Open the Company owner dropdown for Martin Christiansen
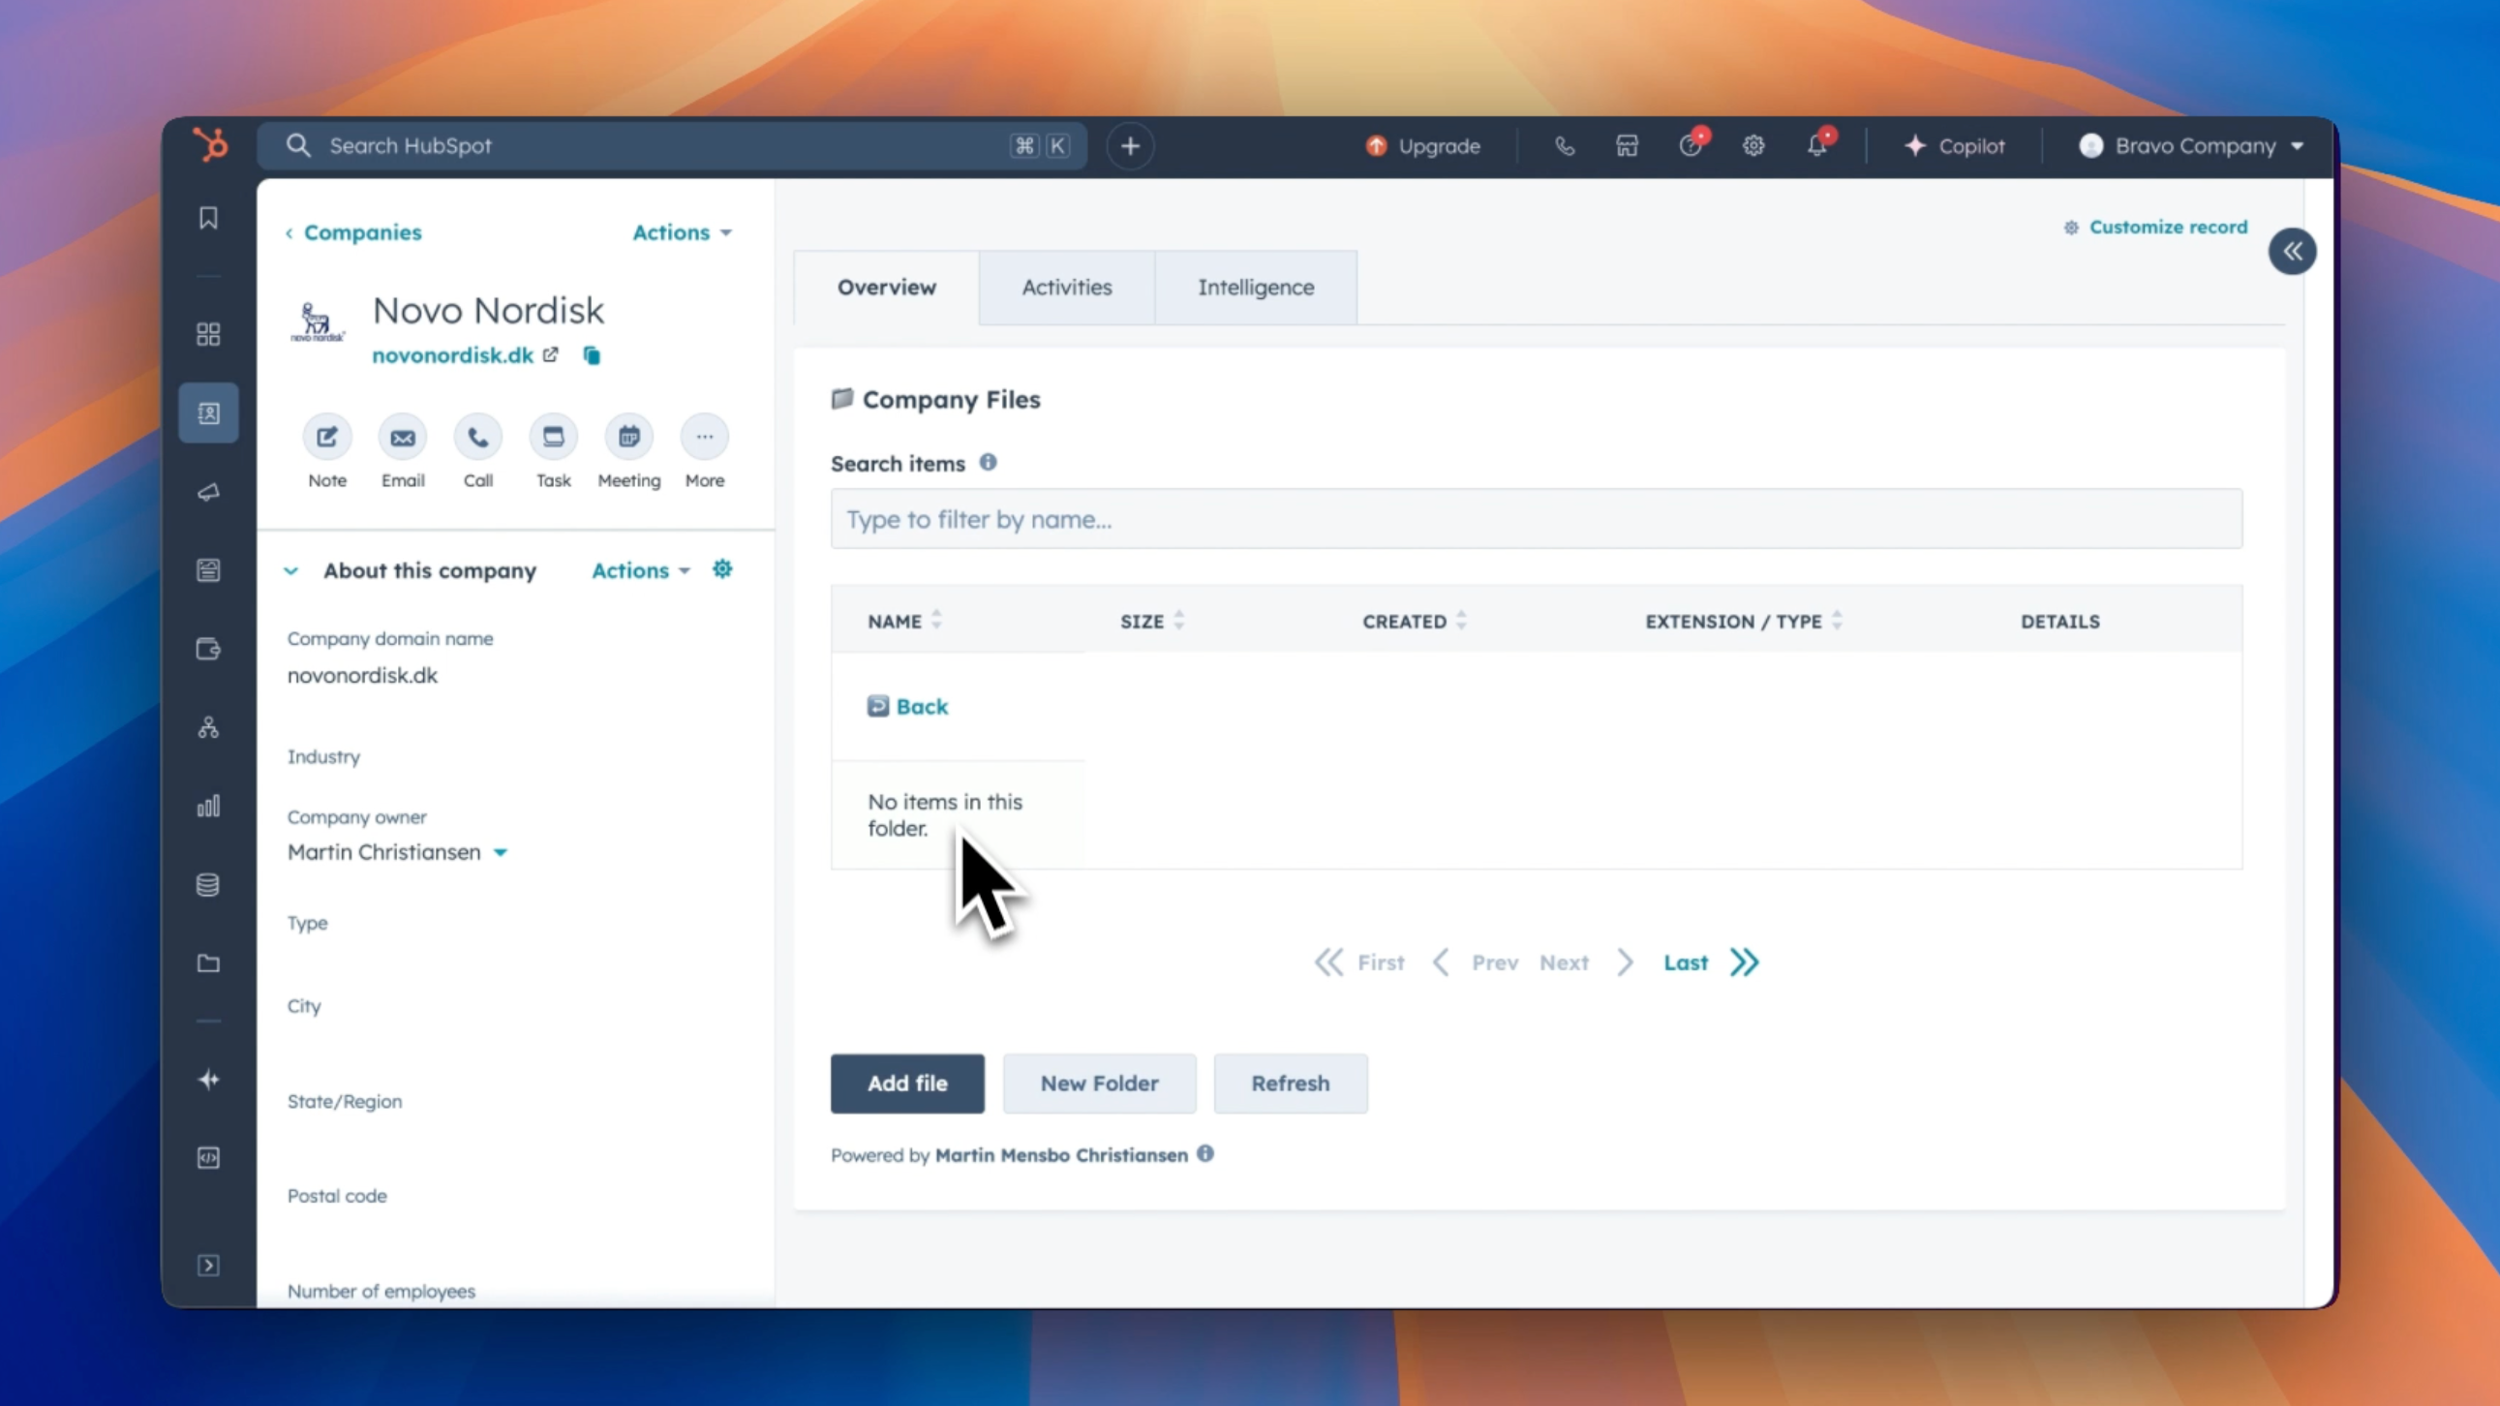The height and width of the screenshot is (1406, 2500). 501,853
